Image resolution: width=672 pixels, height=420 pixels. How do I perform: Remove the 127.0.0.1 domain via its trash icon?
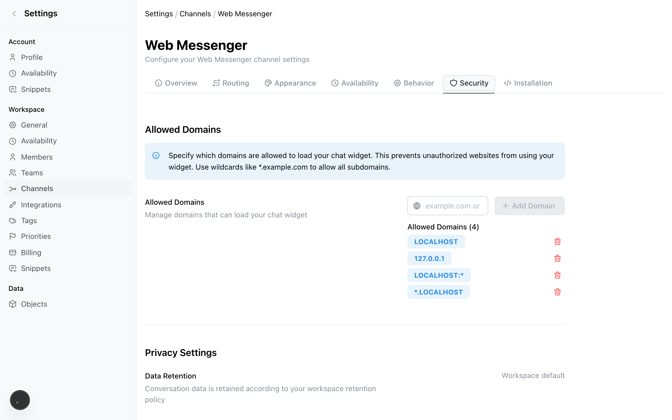[x=557, y=258]
